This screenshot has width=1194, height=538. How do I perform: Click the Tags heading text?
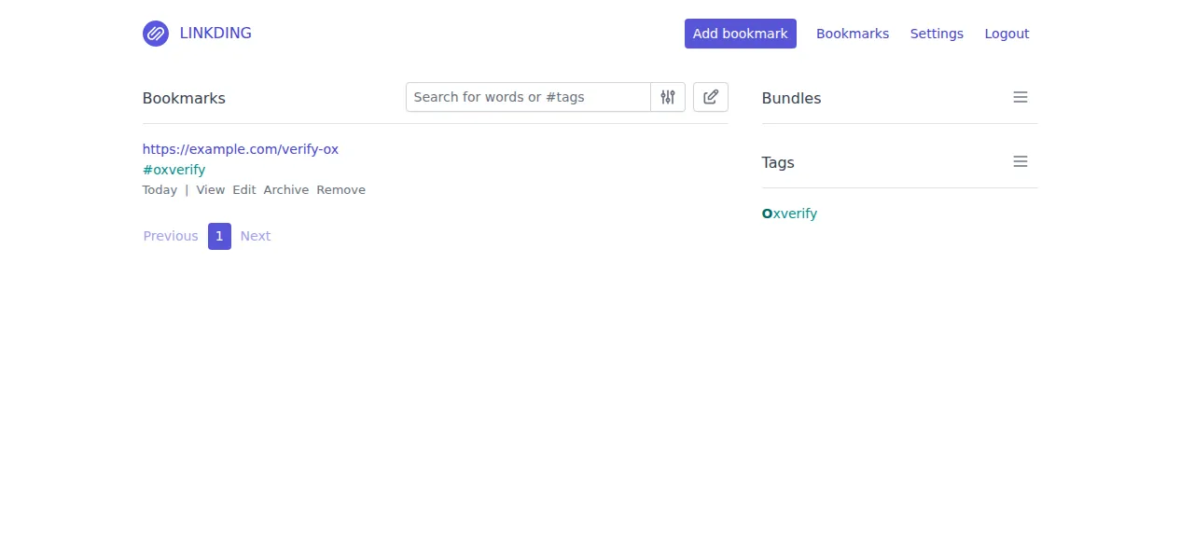pyautogui.click(x=778, y=162)
